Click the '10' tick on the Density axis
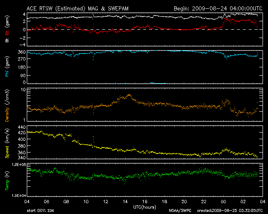The height and width of the screenshot is (214, 268). pos(23,90)
